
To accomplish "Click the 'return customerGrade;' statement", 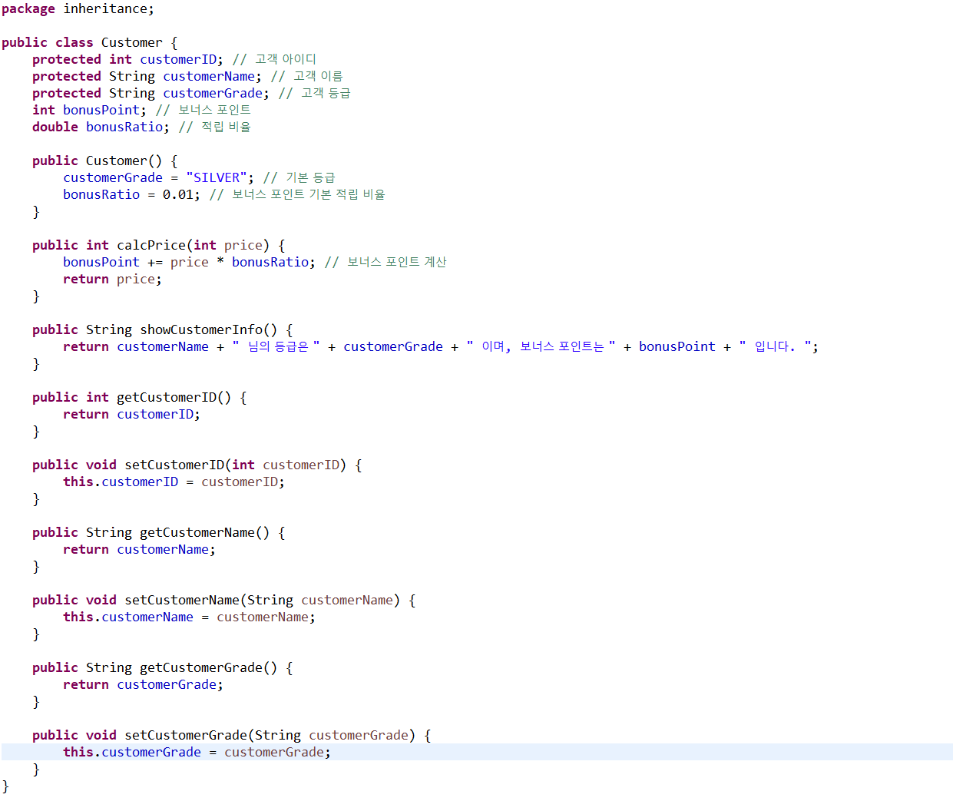I will [x=143, y=685].
